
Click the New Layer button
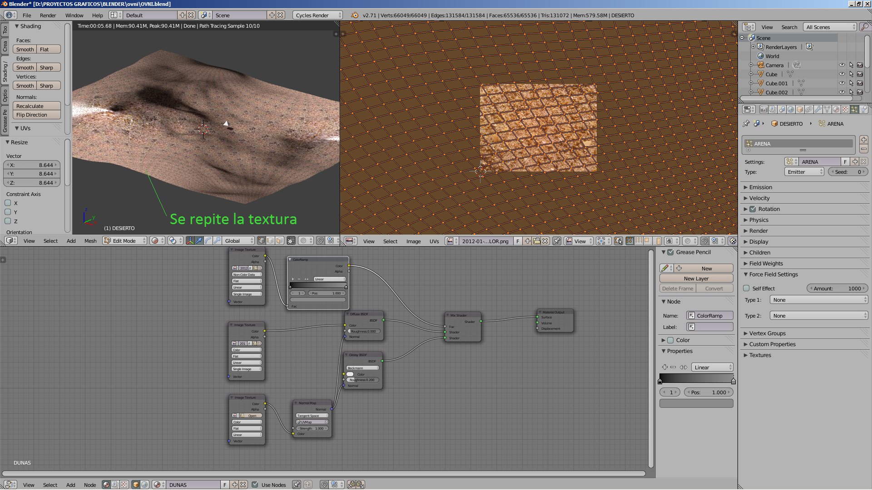696,279
